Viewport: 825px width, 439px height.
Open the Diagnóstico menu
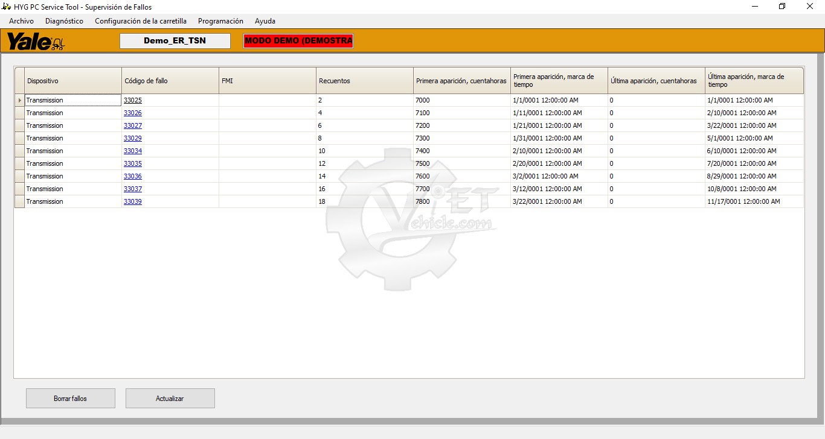pyautogui.click(x=64, y=21)
